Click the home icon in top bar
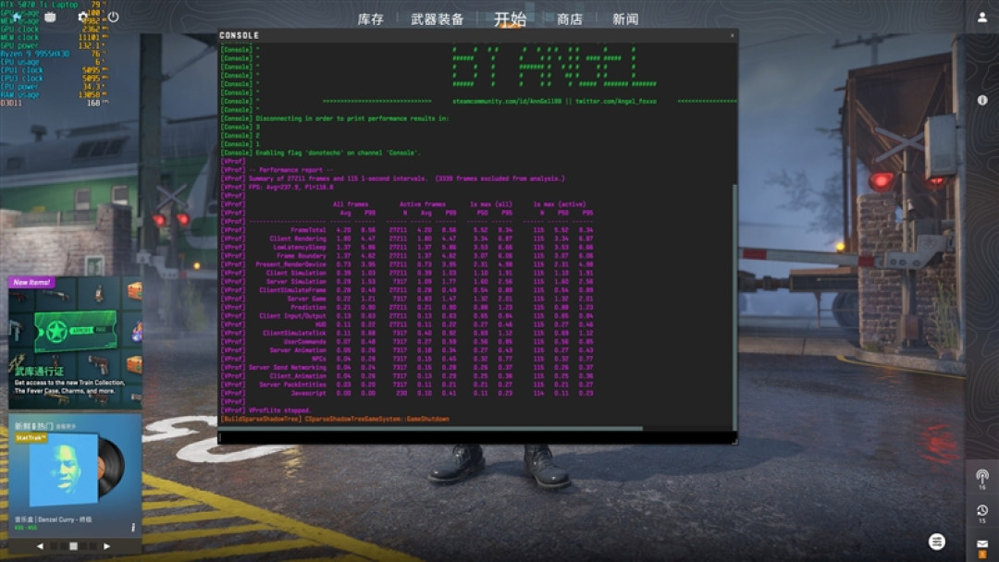Image resolution: width=999 pixels, height=562 pixels. tap(18, 18)
